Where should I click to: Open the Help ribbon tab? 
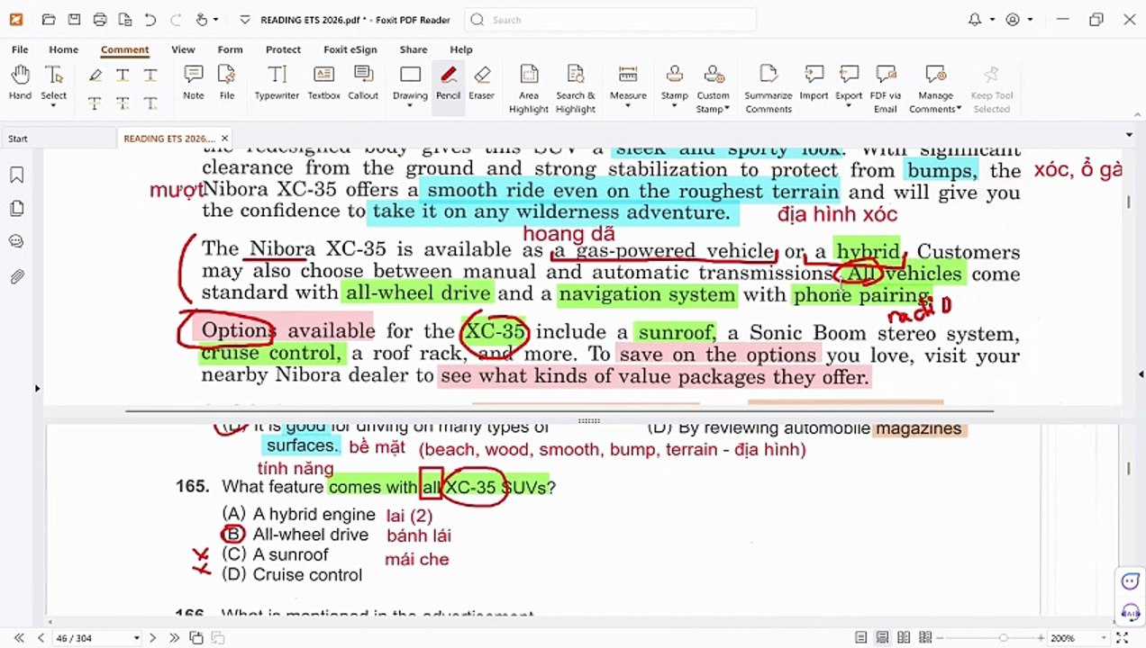(460, 49)
